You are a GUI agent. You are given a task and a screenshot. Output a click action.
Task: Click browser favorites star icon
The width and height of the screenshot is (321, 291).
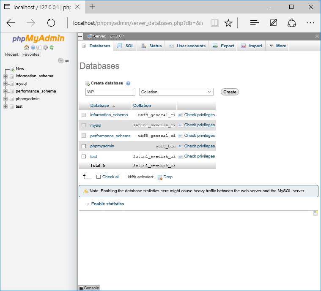coord(228,23)
